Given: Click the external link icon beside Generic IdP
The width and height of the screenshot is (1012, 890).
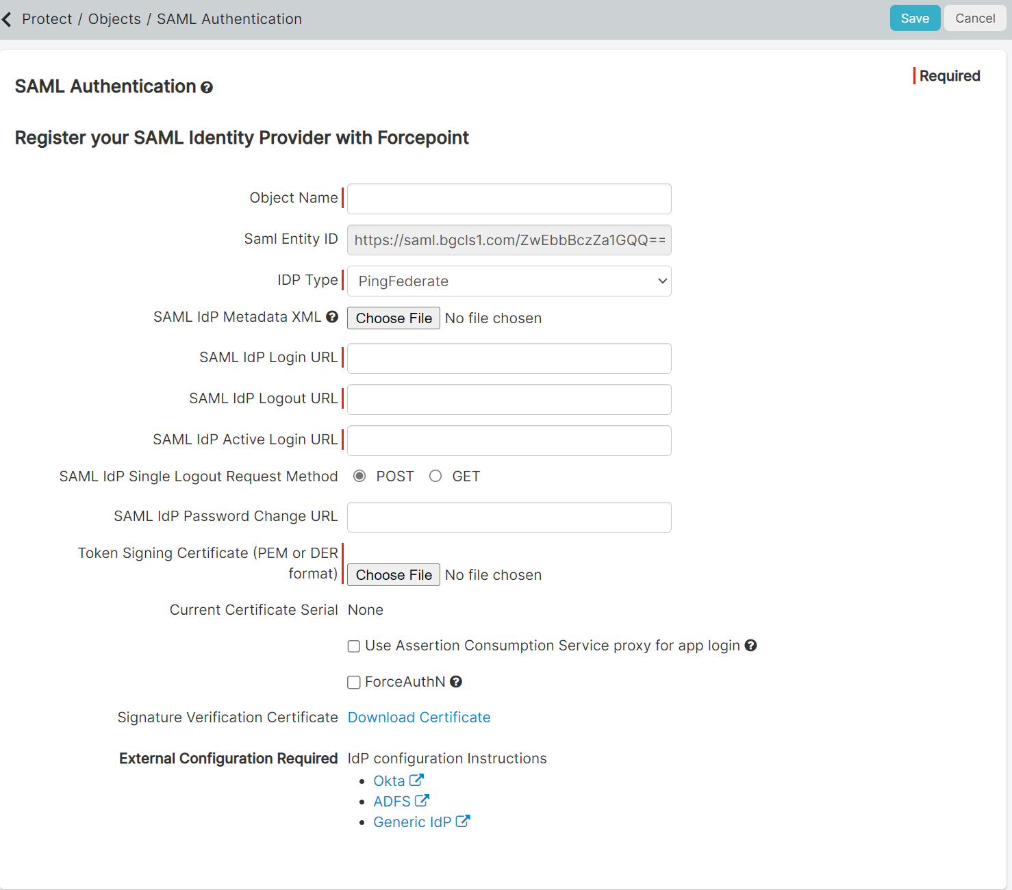Looking at the screenshot, I should tap(464, 820).
